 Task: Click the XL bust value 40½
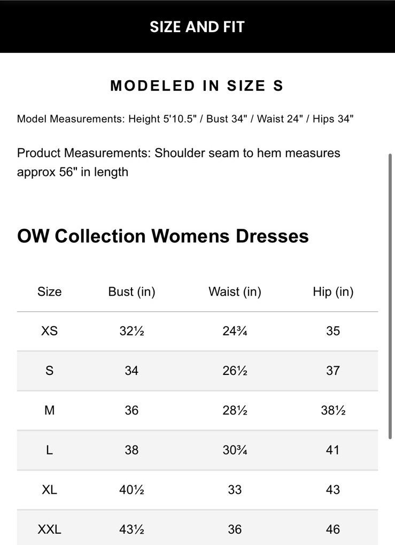point(131,489)
